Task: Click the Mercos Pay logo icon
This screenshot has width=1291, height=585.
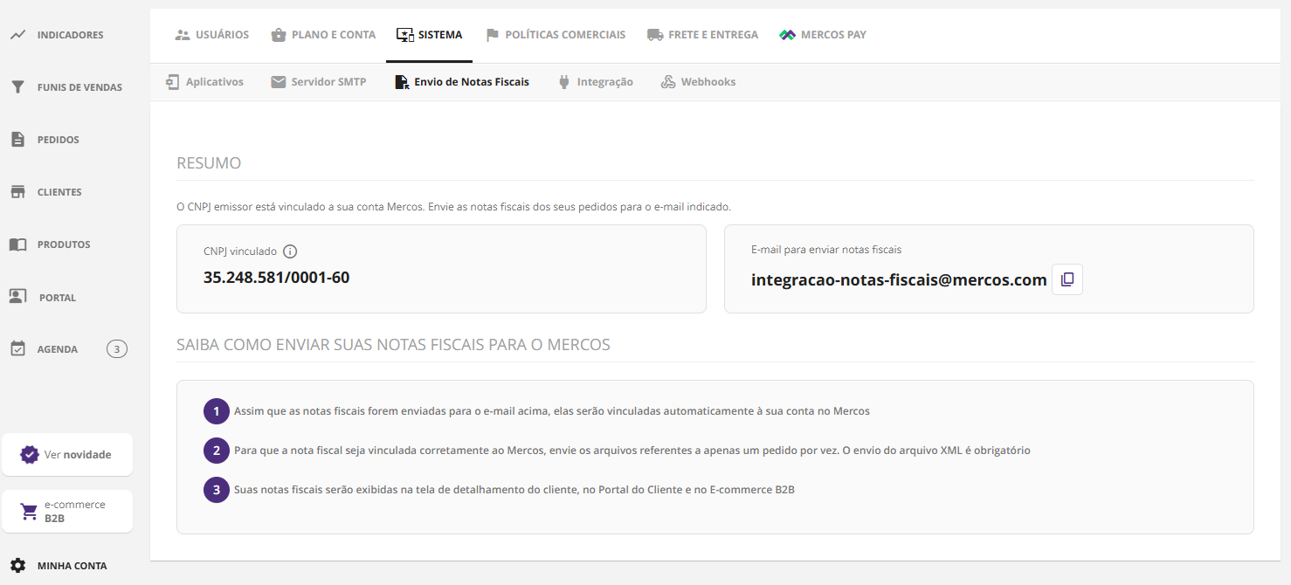Action: [787, 35]
